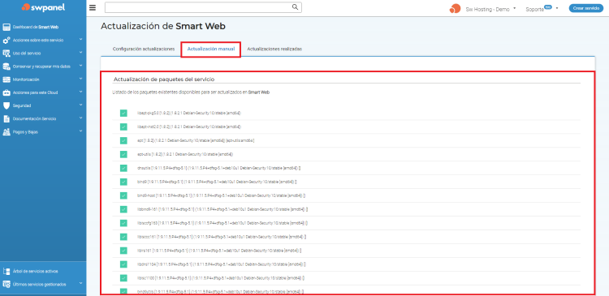Image resolution: width=609 pixels, height=296 pixels.
Task: Open Últimos servicios gestionados link
Action: [39, 285]
